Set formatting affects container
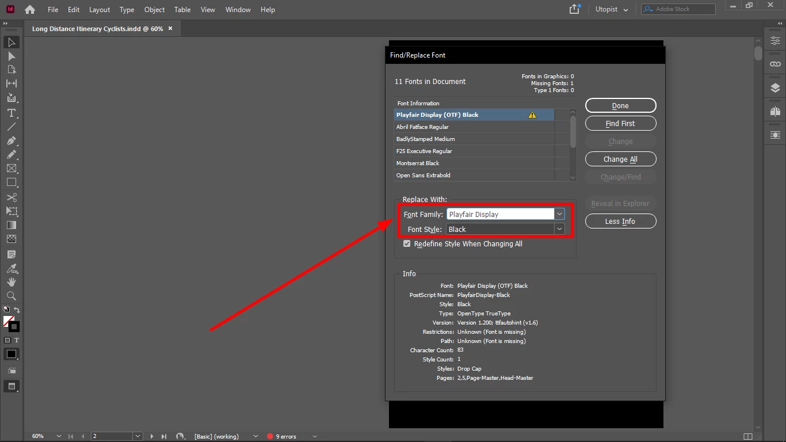 coord(7,340)
